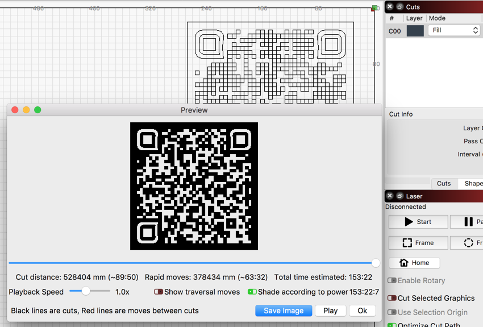Open the Fill mode dropdown for C00
Image resolution: width=483 pixels, height=327 pixels.
coord(454,30)
